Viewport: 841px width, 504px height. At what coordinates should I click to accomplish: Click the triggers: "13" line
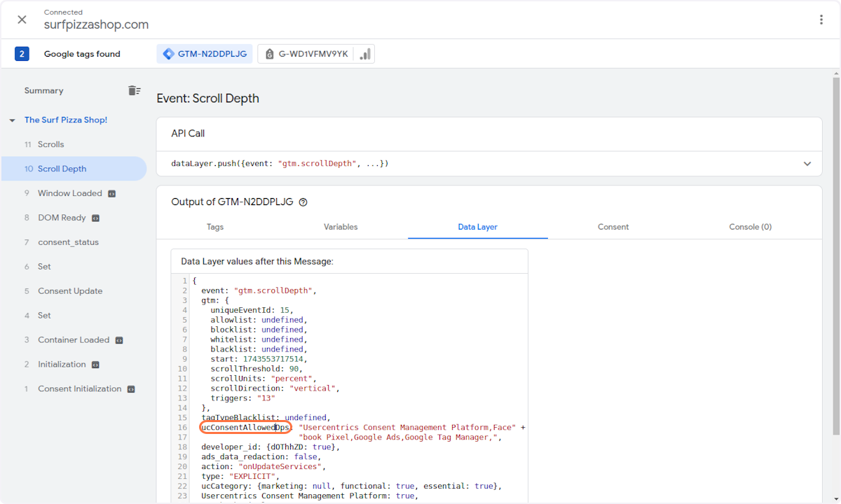(243, 398)
